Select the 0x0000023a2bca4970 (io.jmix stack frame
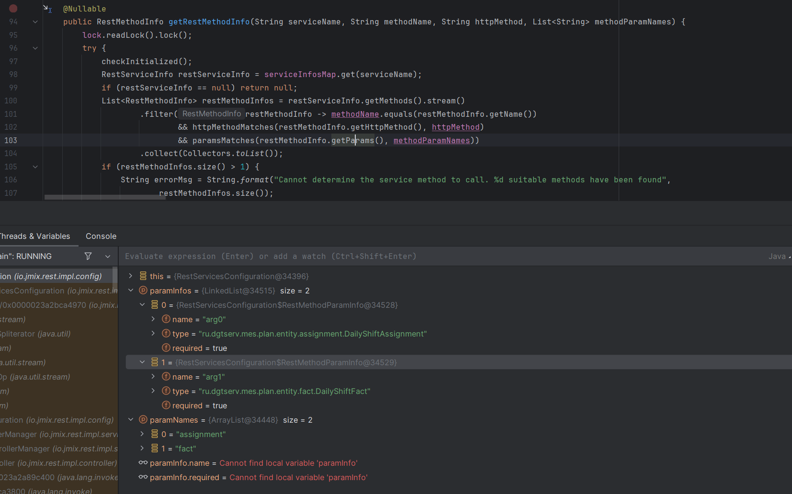This screenshot has width=792, height=494. click(58, 305)
